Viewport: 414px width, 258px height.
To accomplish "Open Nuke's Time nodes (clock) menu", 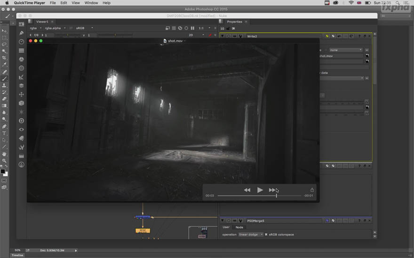I will [x=21, y=42].
